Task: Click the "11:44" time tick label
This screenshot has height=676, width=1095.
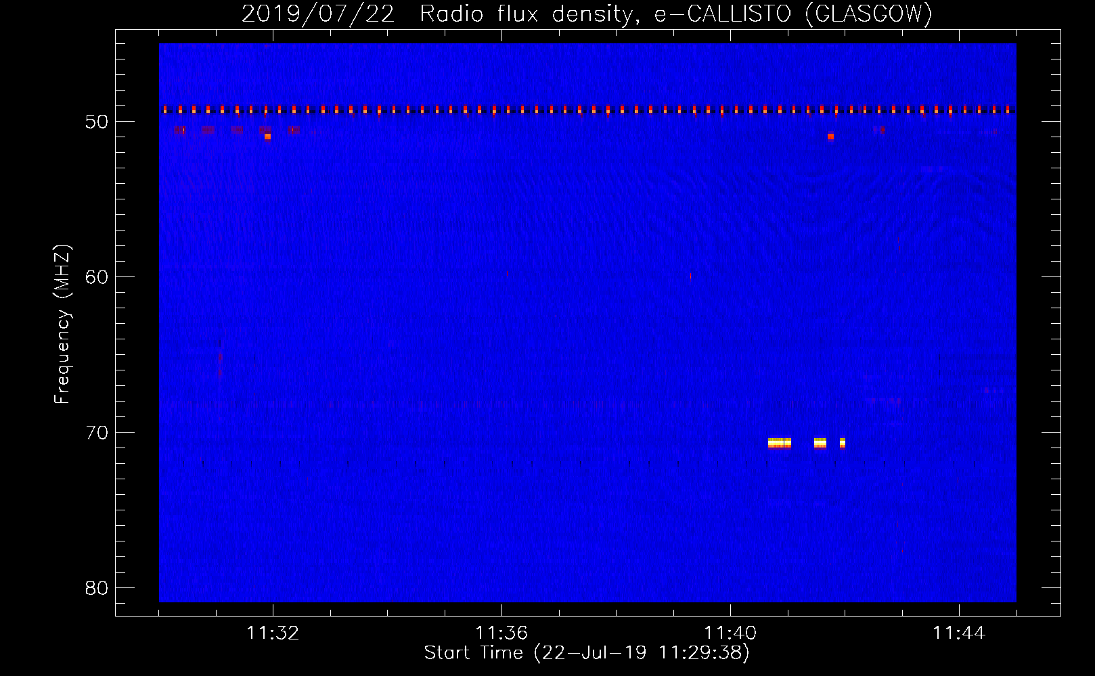Action: 959,633
